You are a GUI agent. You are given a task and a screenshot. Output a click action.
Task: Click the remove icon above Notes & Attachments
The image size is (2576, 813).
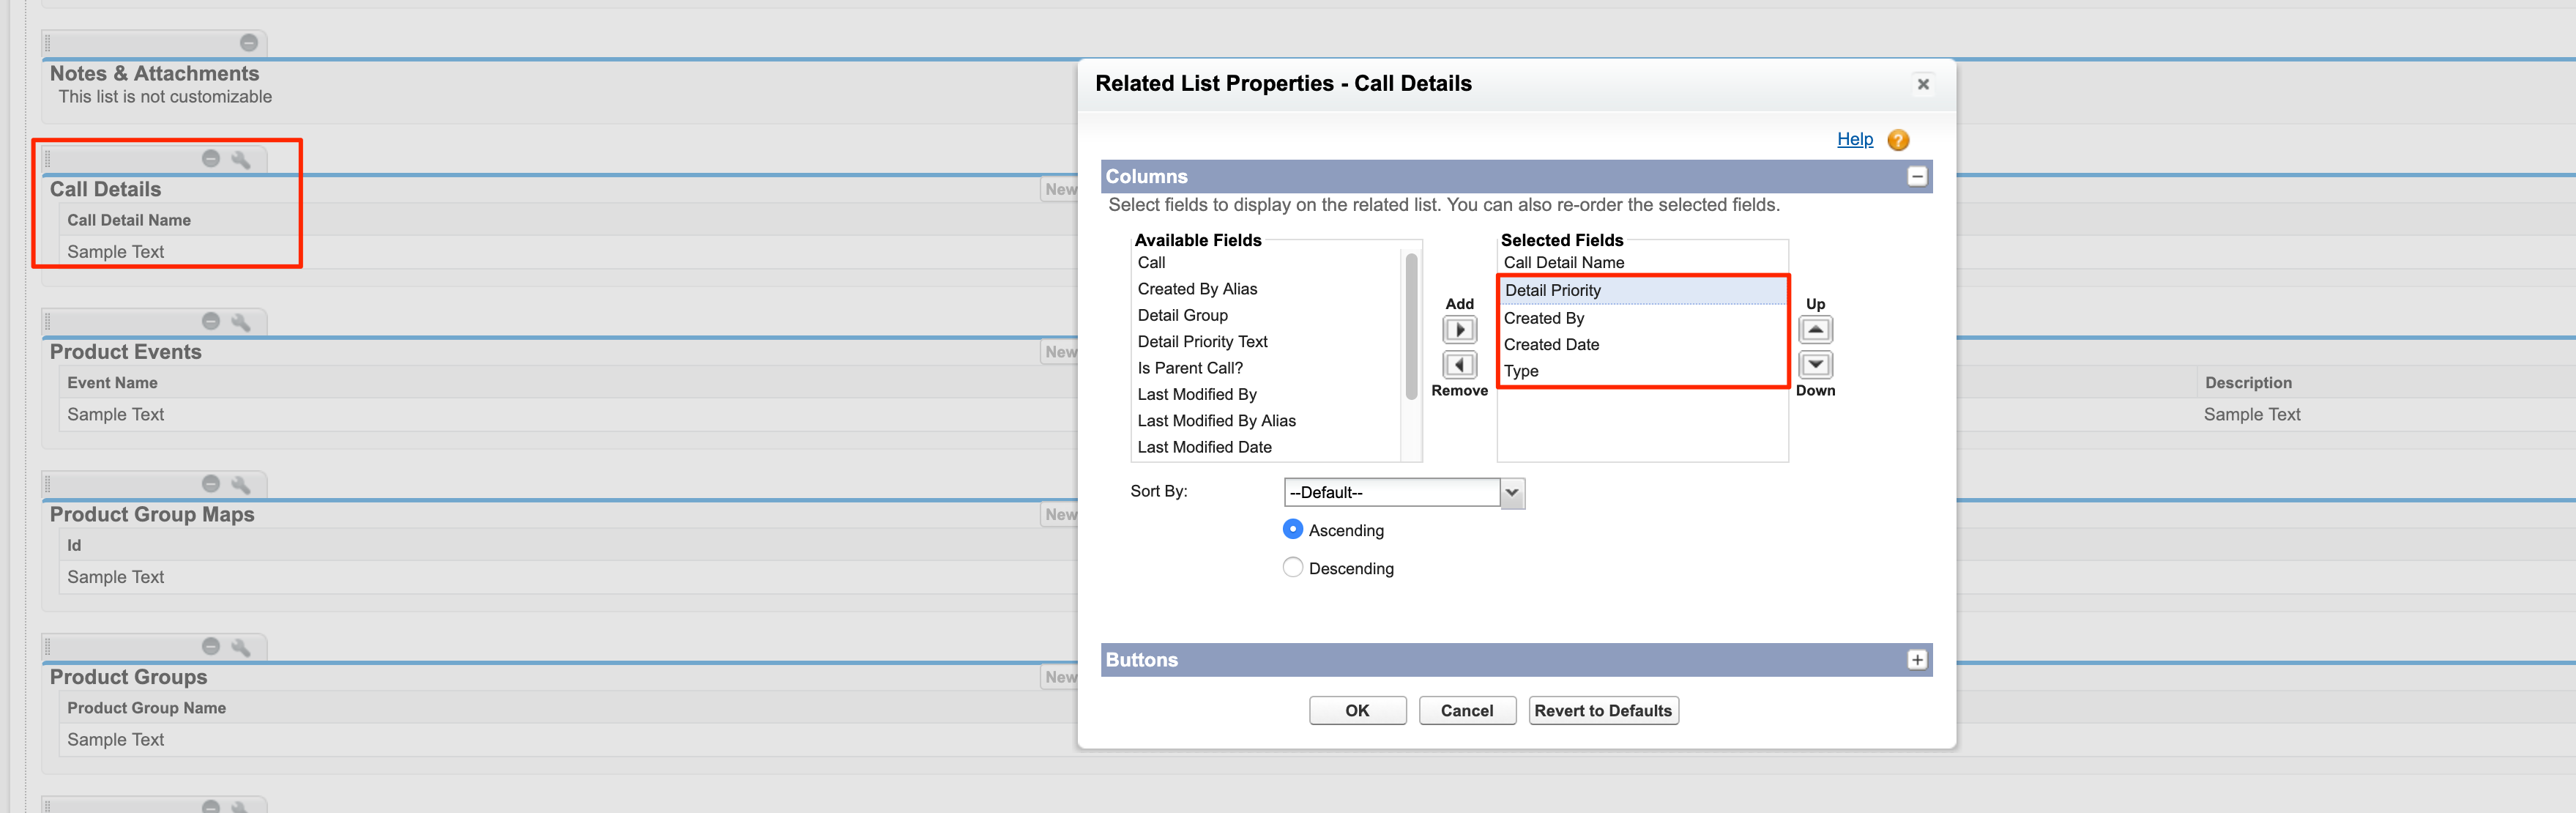(249, 42)
